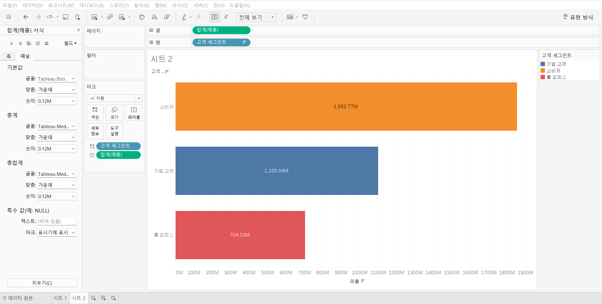Add new worksheet tab icon at bottom
602x304 pixels.
(x=93, y=298)
